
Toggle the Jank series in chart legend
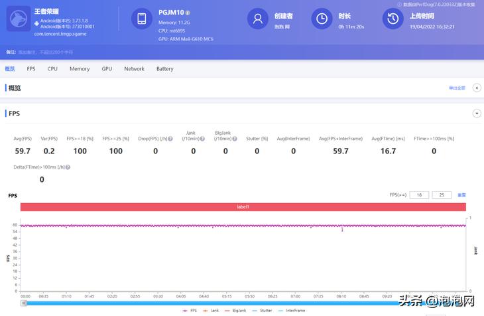[x=212, y=311]
